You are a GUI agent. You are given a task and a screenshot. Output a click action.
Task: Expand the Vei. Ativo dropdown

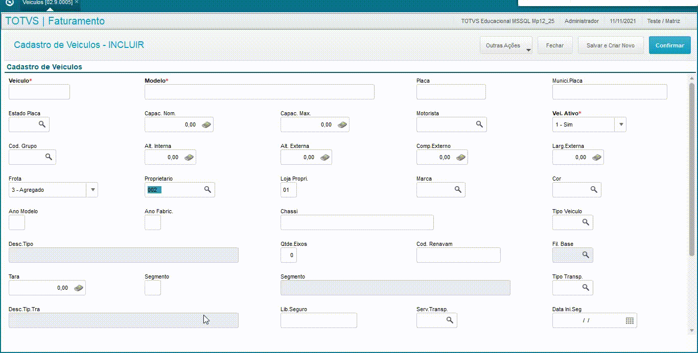pos(621,124)
